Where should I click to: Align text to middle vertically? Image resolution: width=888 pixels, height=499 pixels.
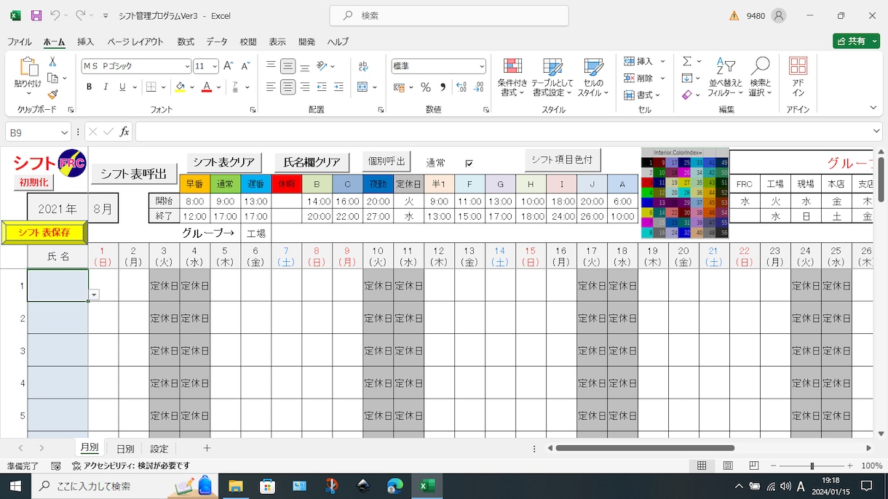[x=288, y=65]
